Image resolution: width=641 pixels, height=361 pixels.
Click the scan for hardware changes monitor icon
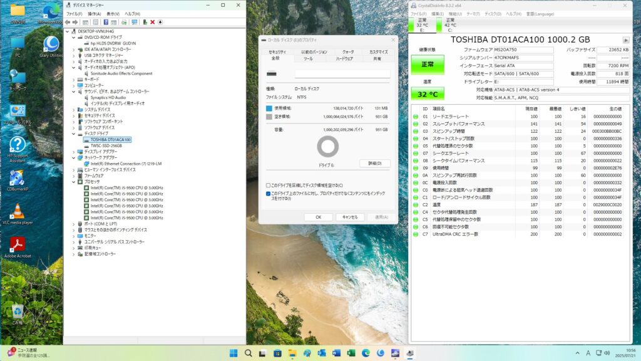[134, 22]
